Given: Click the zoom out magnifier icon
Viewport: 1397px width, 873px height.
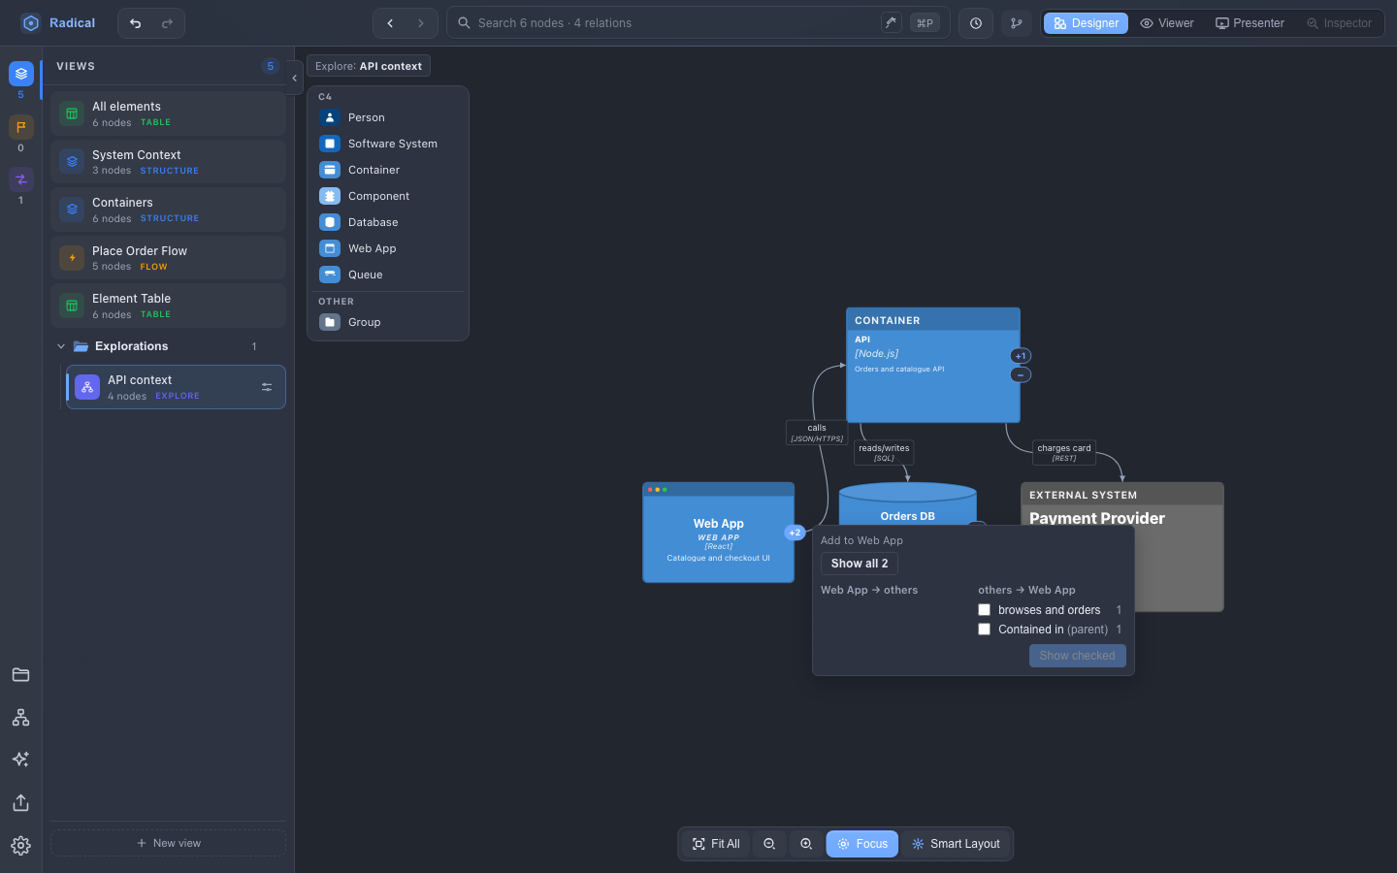Looking at the screenshot, I should [769, 844].
